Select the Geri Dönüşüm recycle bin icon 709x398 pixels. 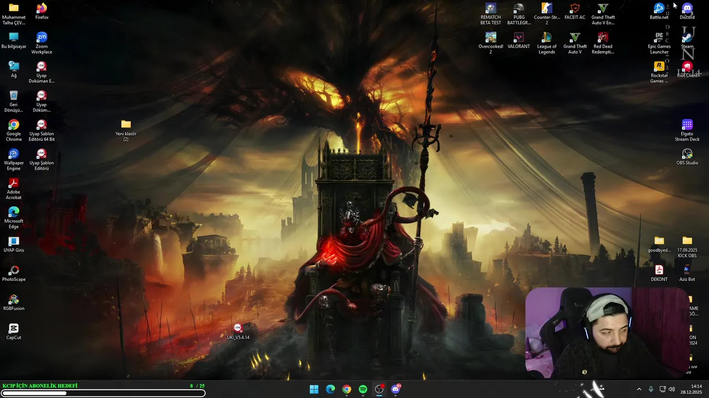pos(14,101)
